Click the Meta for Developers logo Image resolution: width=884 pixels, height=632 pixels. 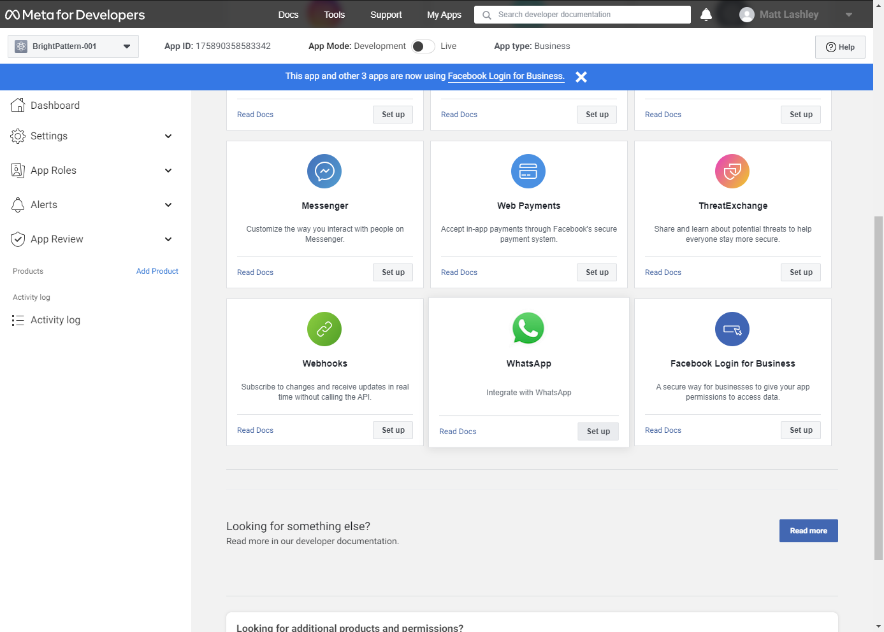[x=75, y=15]
